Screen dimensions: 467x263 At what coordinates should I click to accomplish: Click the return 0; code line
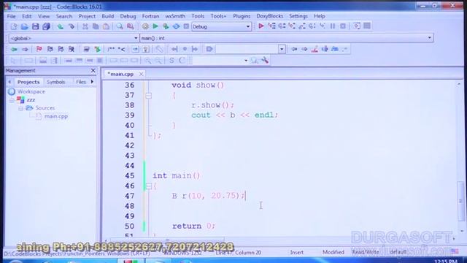pos(193,226)
